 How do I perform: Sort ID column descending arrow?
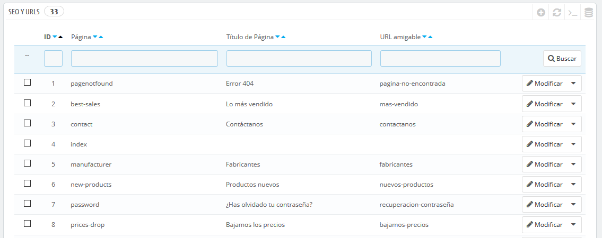55,37
